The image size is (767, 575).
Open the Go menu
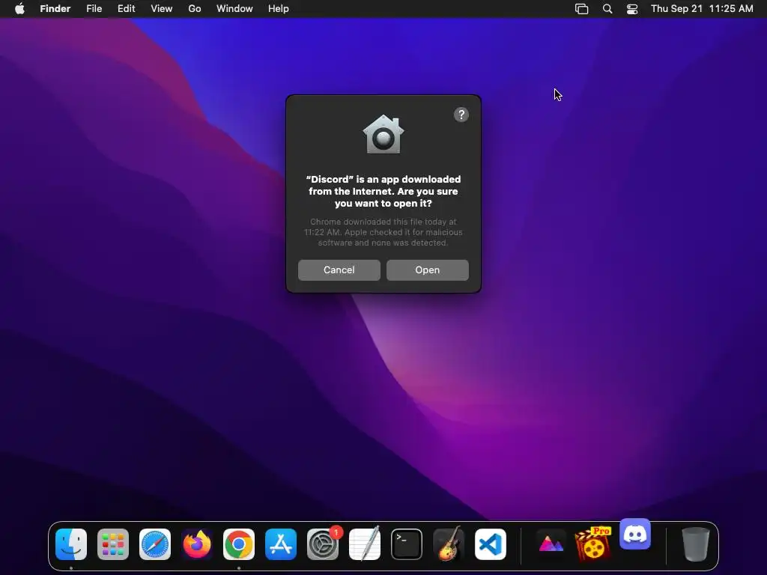(x=195, y=8)
